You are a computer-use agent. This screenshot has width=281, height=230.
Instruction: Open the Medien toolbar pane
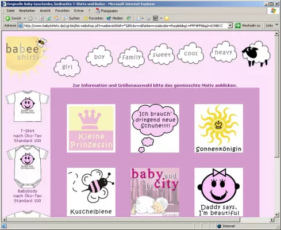[115, 18]
